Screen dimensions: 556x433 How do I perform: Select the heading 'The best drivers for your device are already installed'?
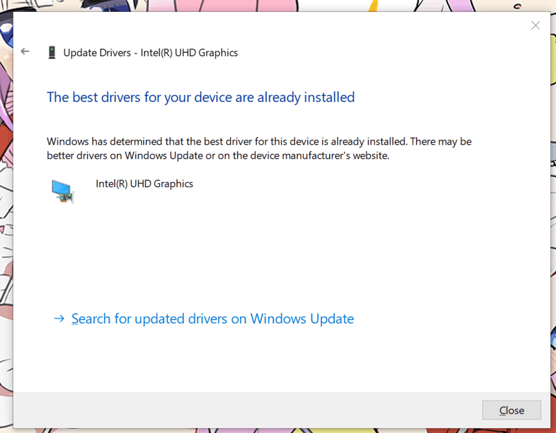[x=201, y=97]
